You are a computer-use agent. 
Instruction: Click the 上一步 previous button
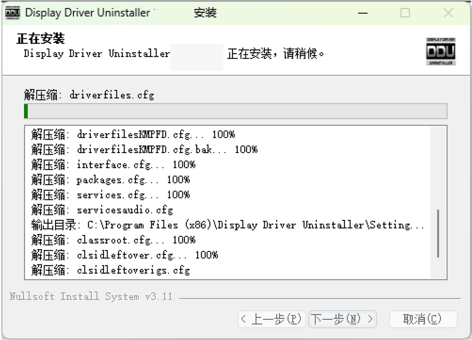point(272,319)
